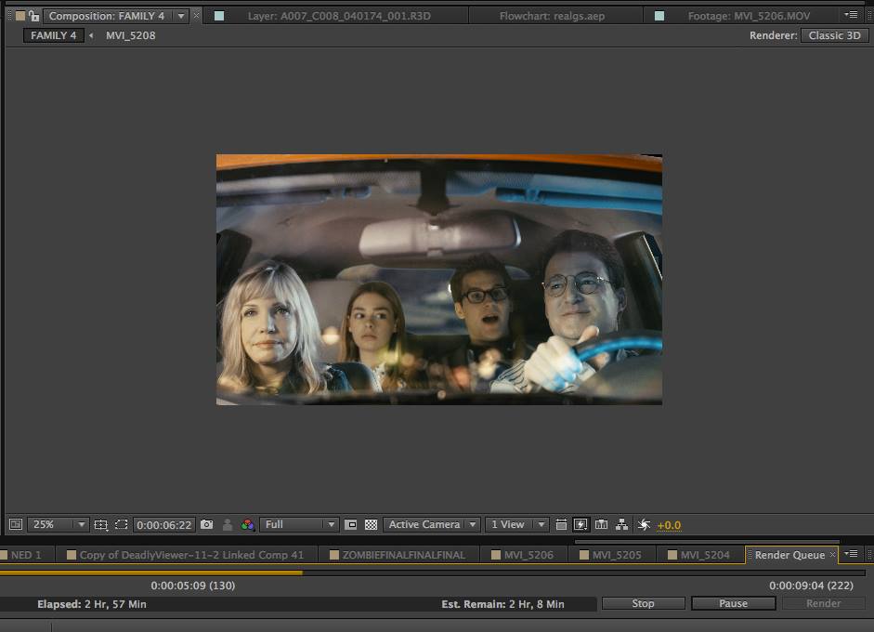Open the grid and guide options icon
This screenshot has height=632, width=874.
[x=101, y=525]
